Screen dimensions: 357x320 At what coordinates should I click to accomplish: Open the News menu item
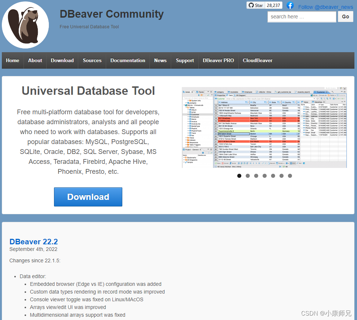160,60
